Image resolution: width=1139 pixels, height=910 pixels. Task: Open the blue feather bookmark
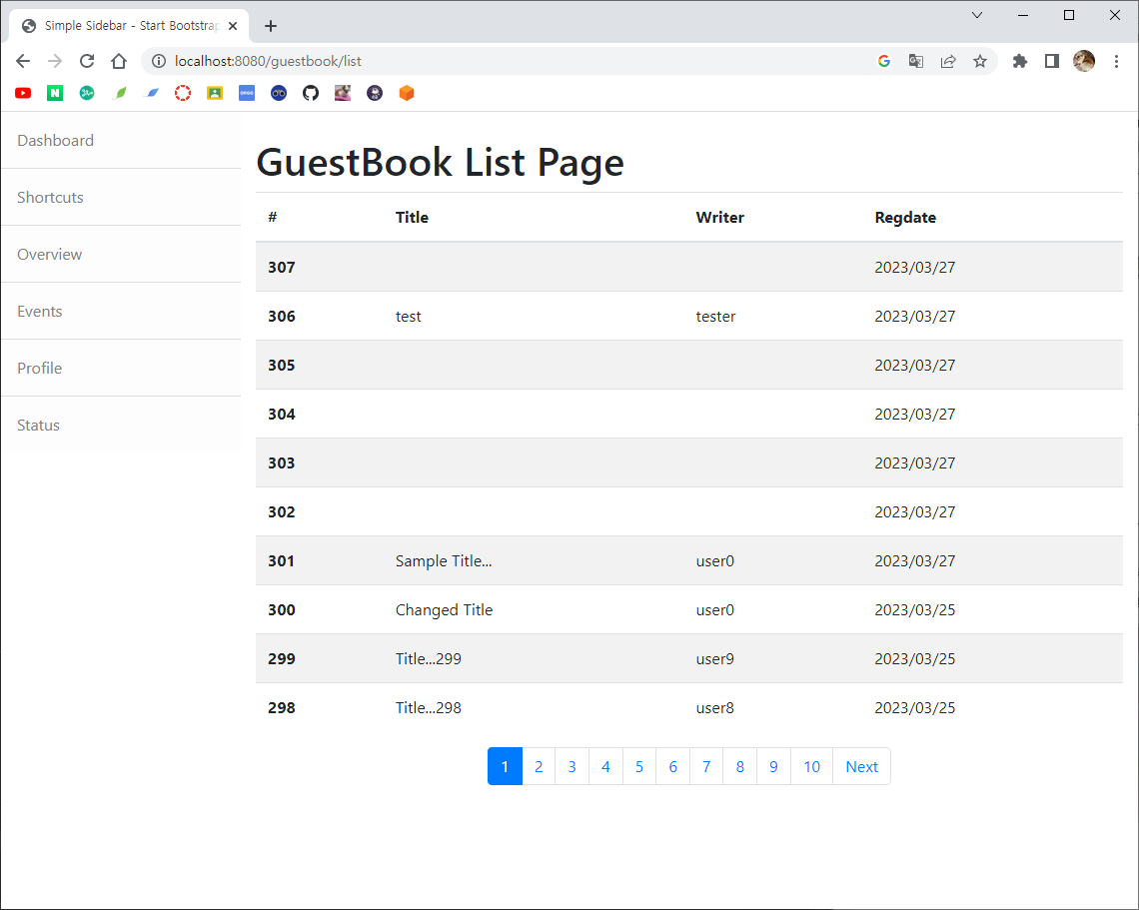(152, 93)
